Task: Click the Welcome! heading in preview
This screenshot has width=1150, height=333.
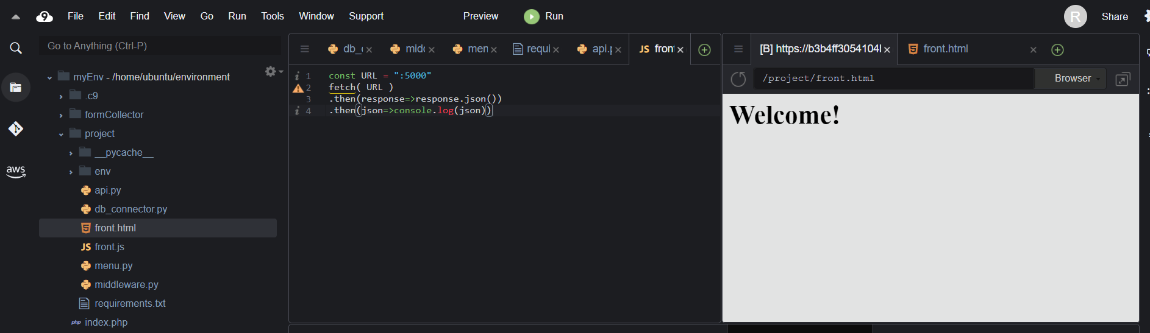Action: [x=785, y=115]
